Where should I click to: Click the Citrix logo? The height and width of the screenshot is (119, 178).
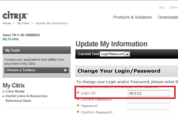(x=15, y=15)
